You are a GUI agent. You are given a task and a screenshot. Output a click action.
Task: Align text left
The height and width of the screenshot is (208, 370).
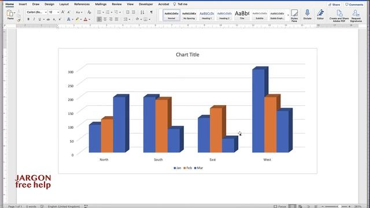click(99, 19)
